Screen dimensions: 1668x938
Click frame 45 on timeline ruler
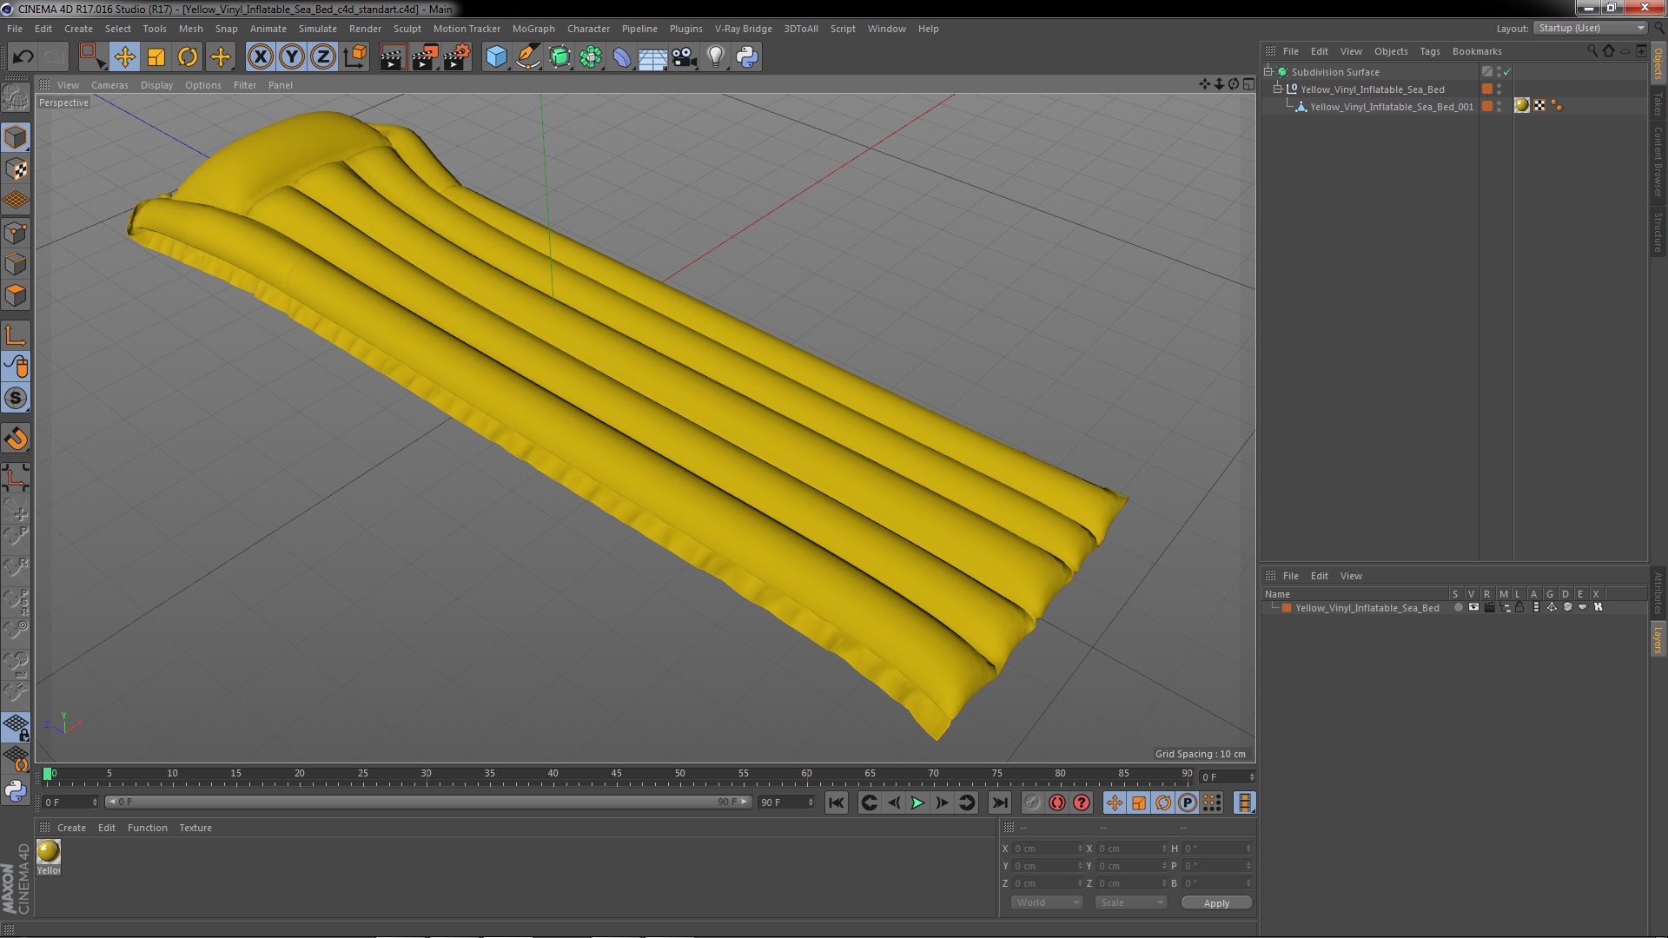click(x=616, y=774)
